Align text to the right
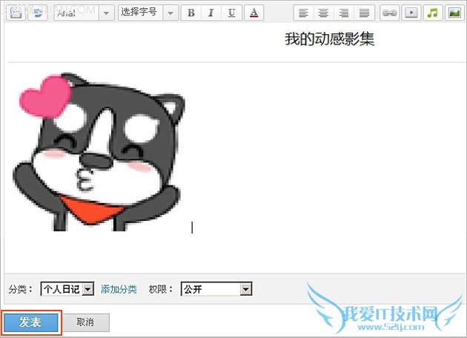Screen dimensions: 467x338 (343, 13)
